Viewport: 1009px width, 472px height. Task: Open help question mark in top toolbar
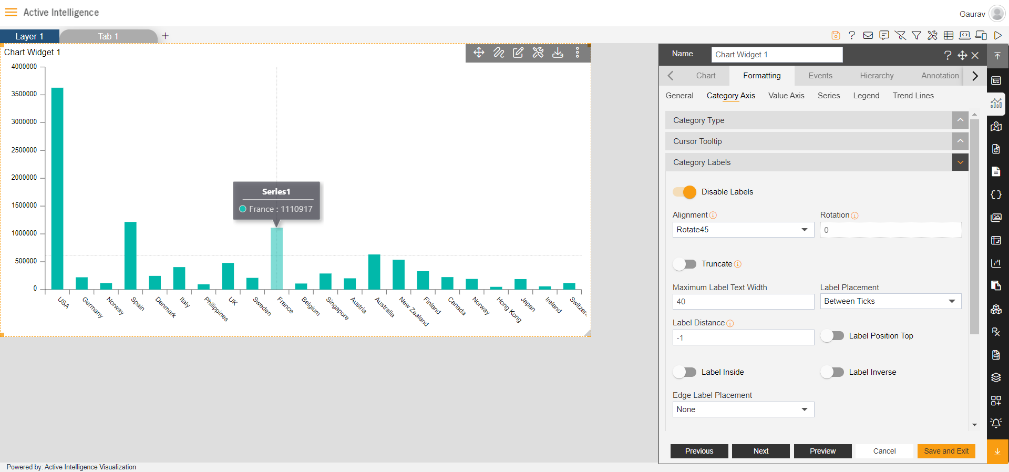pos(852,35)
